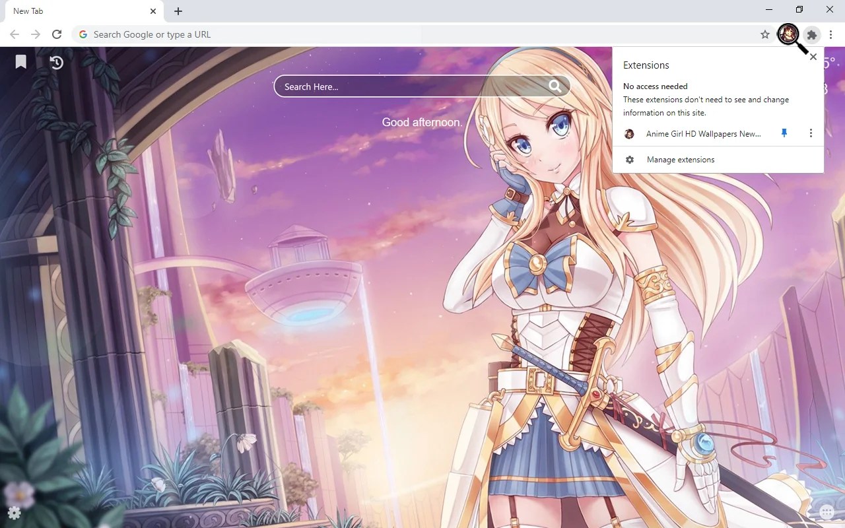845x528 pixels.
Task: Go forward to next page
Action: [x=36, y=34]
